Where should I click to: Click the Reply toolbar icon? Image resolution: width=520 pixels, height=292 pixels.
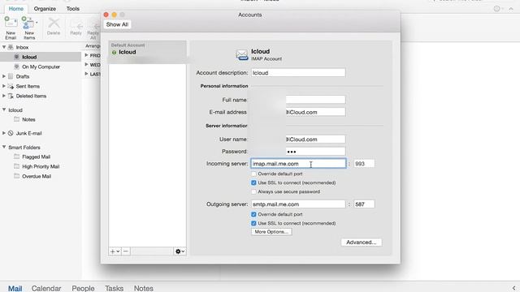pyautogui.click(x=76, y=25)
